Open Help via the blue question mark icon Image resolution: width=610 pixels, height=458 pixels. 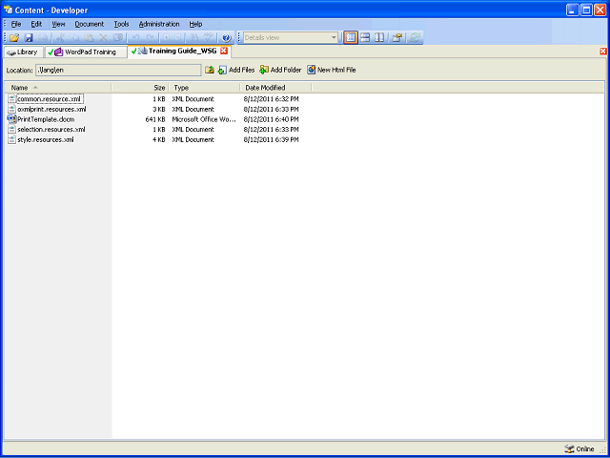(227, 38)
